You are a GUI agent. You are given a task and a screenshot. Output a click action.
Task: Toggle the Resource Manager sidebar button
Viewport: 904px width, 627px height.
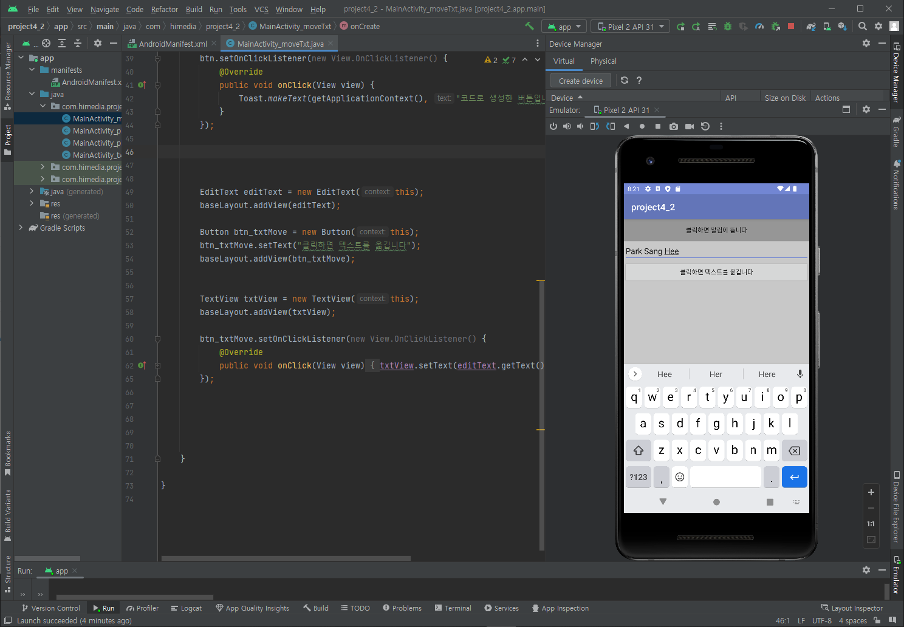pyautogui.click(x=7, y=76)
